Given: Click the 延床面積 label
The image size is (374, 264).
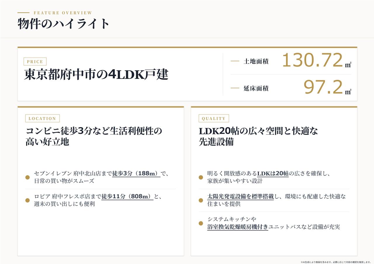Looking at the screenshot, I should click(x=256, y=88).
